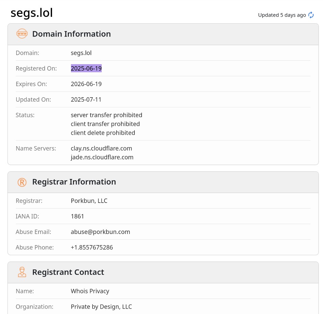Click Private by Design, LLC organization

tap(101, 307)
